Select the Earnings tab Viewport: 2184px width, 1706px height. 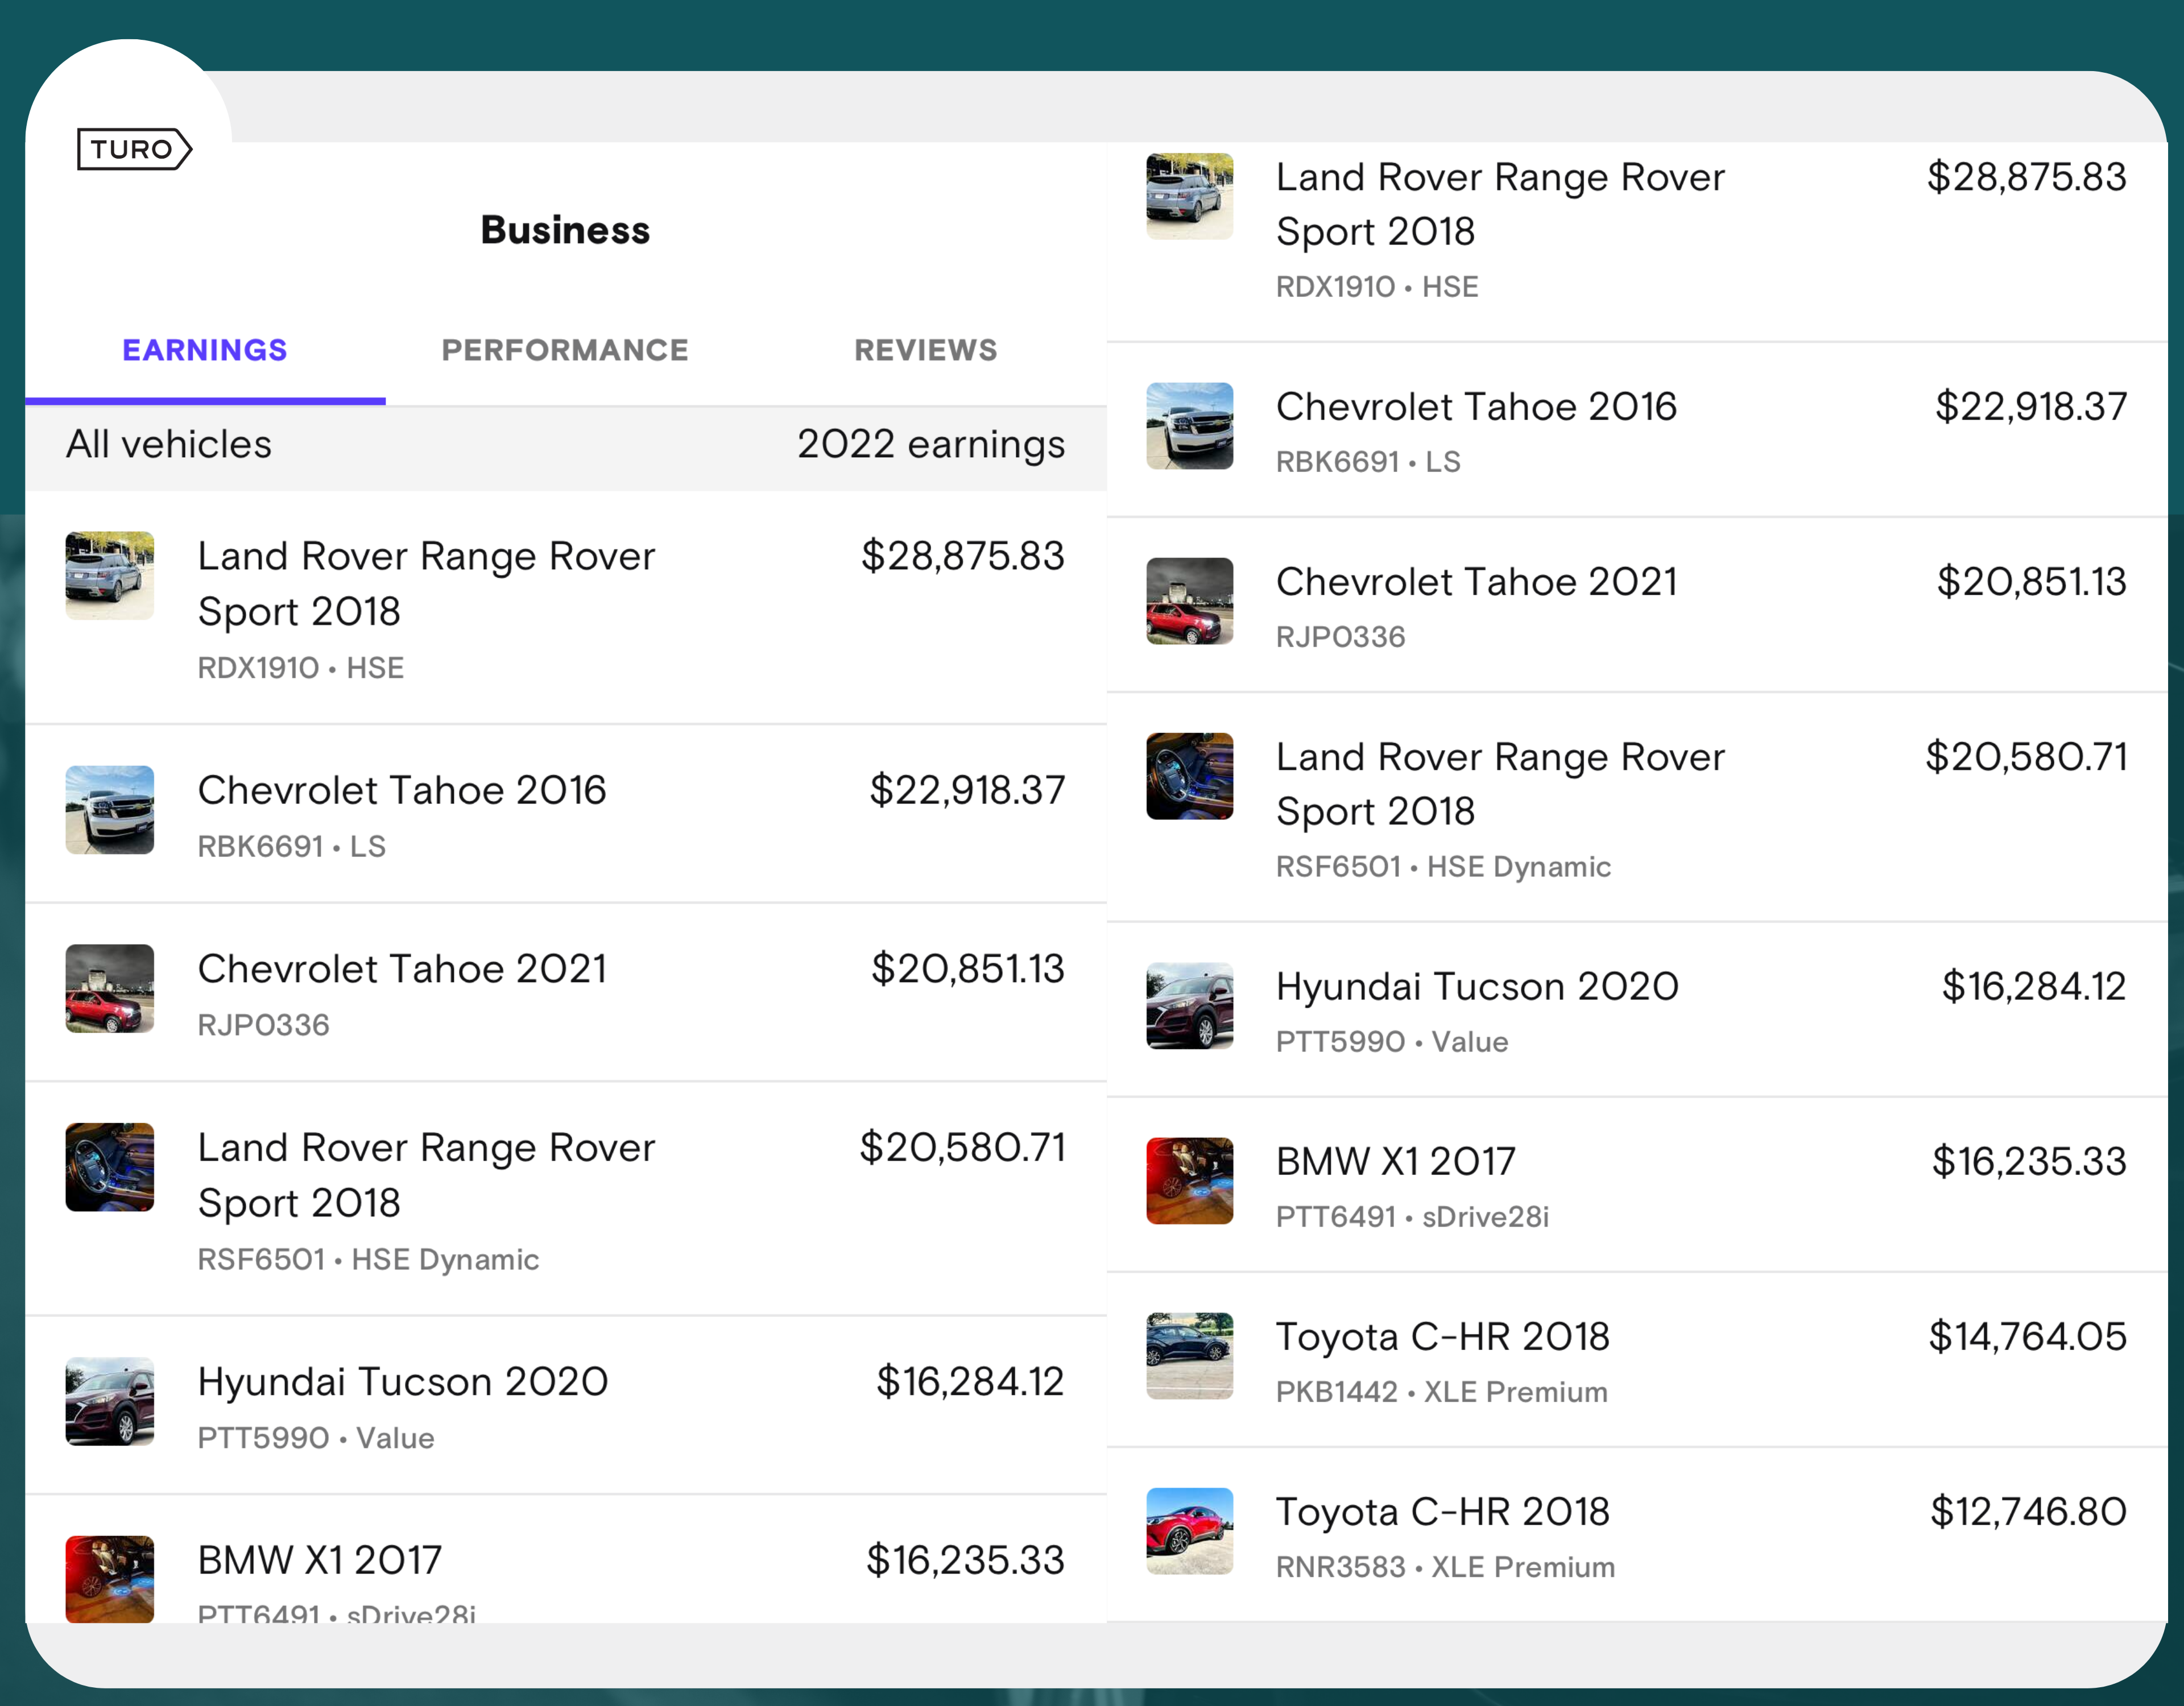click(x=204, y=350)
